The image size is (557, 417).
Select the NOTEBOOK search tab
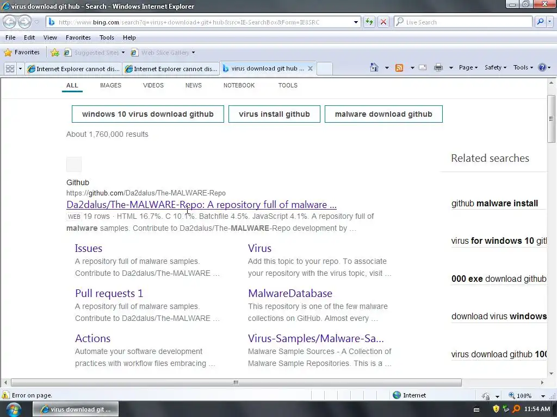[239, 85]
